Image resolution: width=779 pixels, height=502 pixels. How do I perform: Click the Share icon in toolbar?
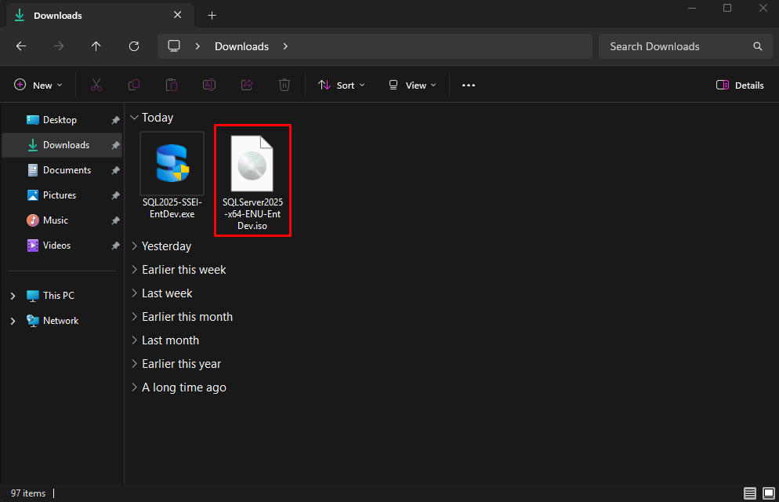(247, 85)
